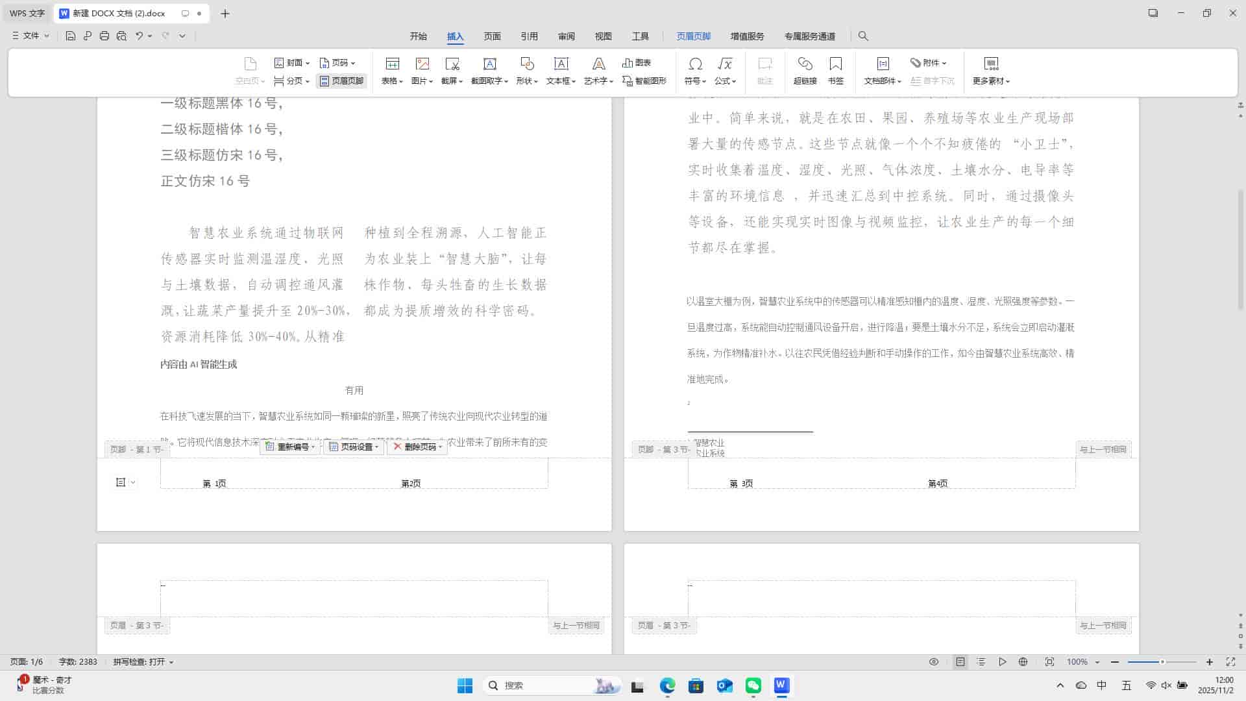Click the 符号 omega symbol icon
This screenshot has width=1246, height=701.
[695, 64]
